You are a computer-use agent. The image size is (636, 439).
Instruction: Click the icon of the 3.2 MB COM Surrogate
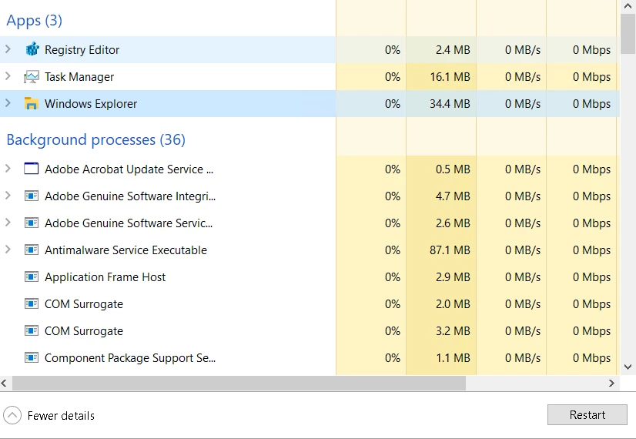coord(32,330)
